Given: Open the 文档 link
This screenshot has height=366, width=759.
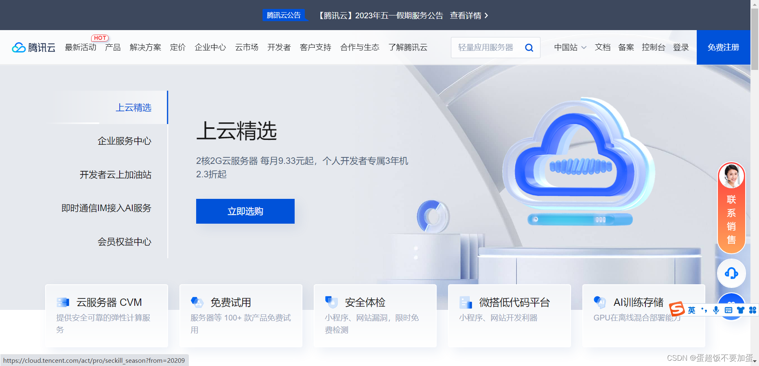Looking at the screenshot, I should pos(603,48).
